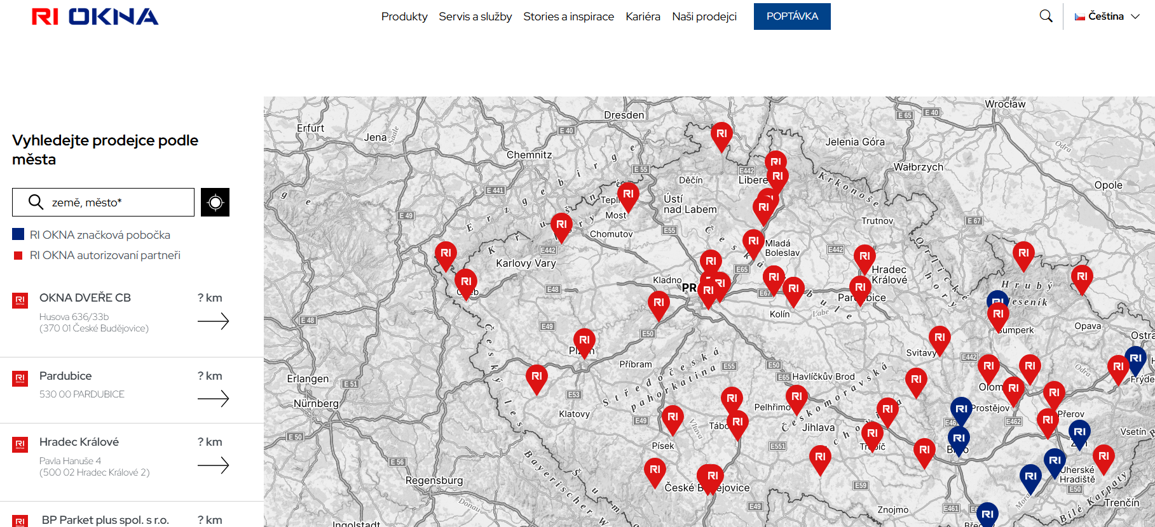Click address Husova 636/33b
1155x527 pixels.
(74, 317)
